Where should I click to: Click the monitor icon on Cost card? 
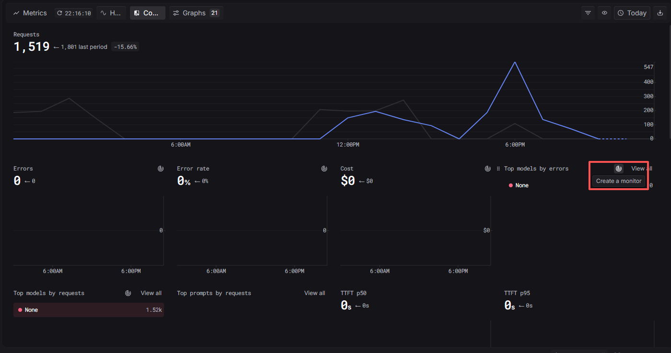coord(488,169)
